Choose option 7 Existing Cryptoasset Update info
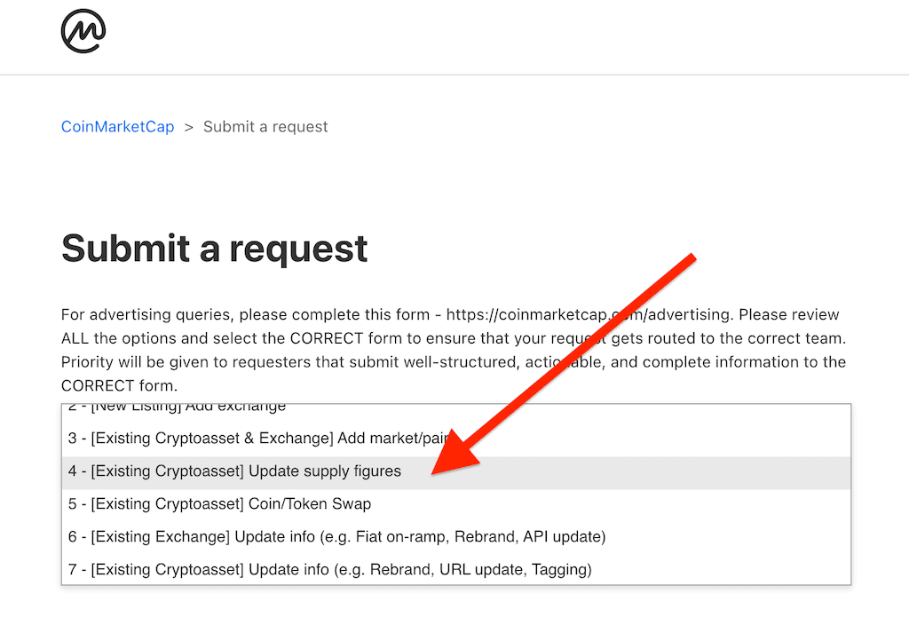Screen dimensions: 909x641 [x=456, y=570]
